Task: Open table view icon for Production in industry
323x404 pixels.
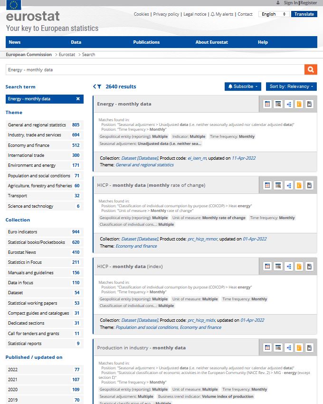Action: pyautogui.click(x=267, y=348)
